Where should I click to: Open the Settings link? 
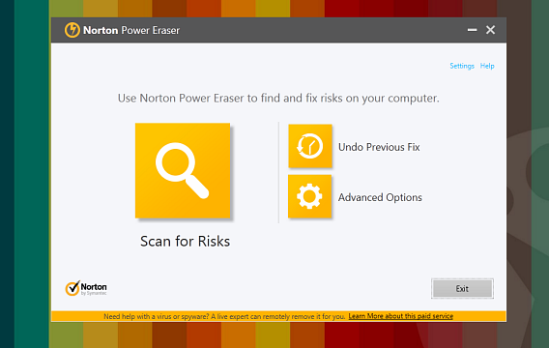pyautogui.click(x=462, y=66)
